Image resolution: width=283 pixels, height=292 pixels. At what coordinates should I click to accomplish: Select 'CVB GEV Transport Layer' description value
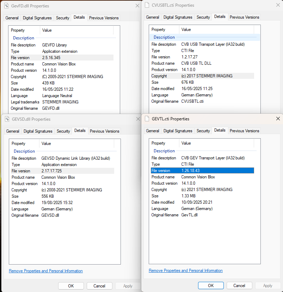[213, 158]
